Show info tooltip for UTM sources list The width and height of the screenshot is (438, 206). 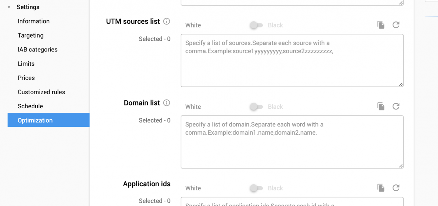(x=167, y=21)
